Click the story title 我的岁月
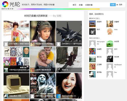This screenshot has height=101, width=127. 65,70
